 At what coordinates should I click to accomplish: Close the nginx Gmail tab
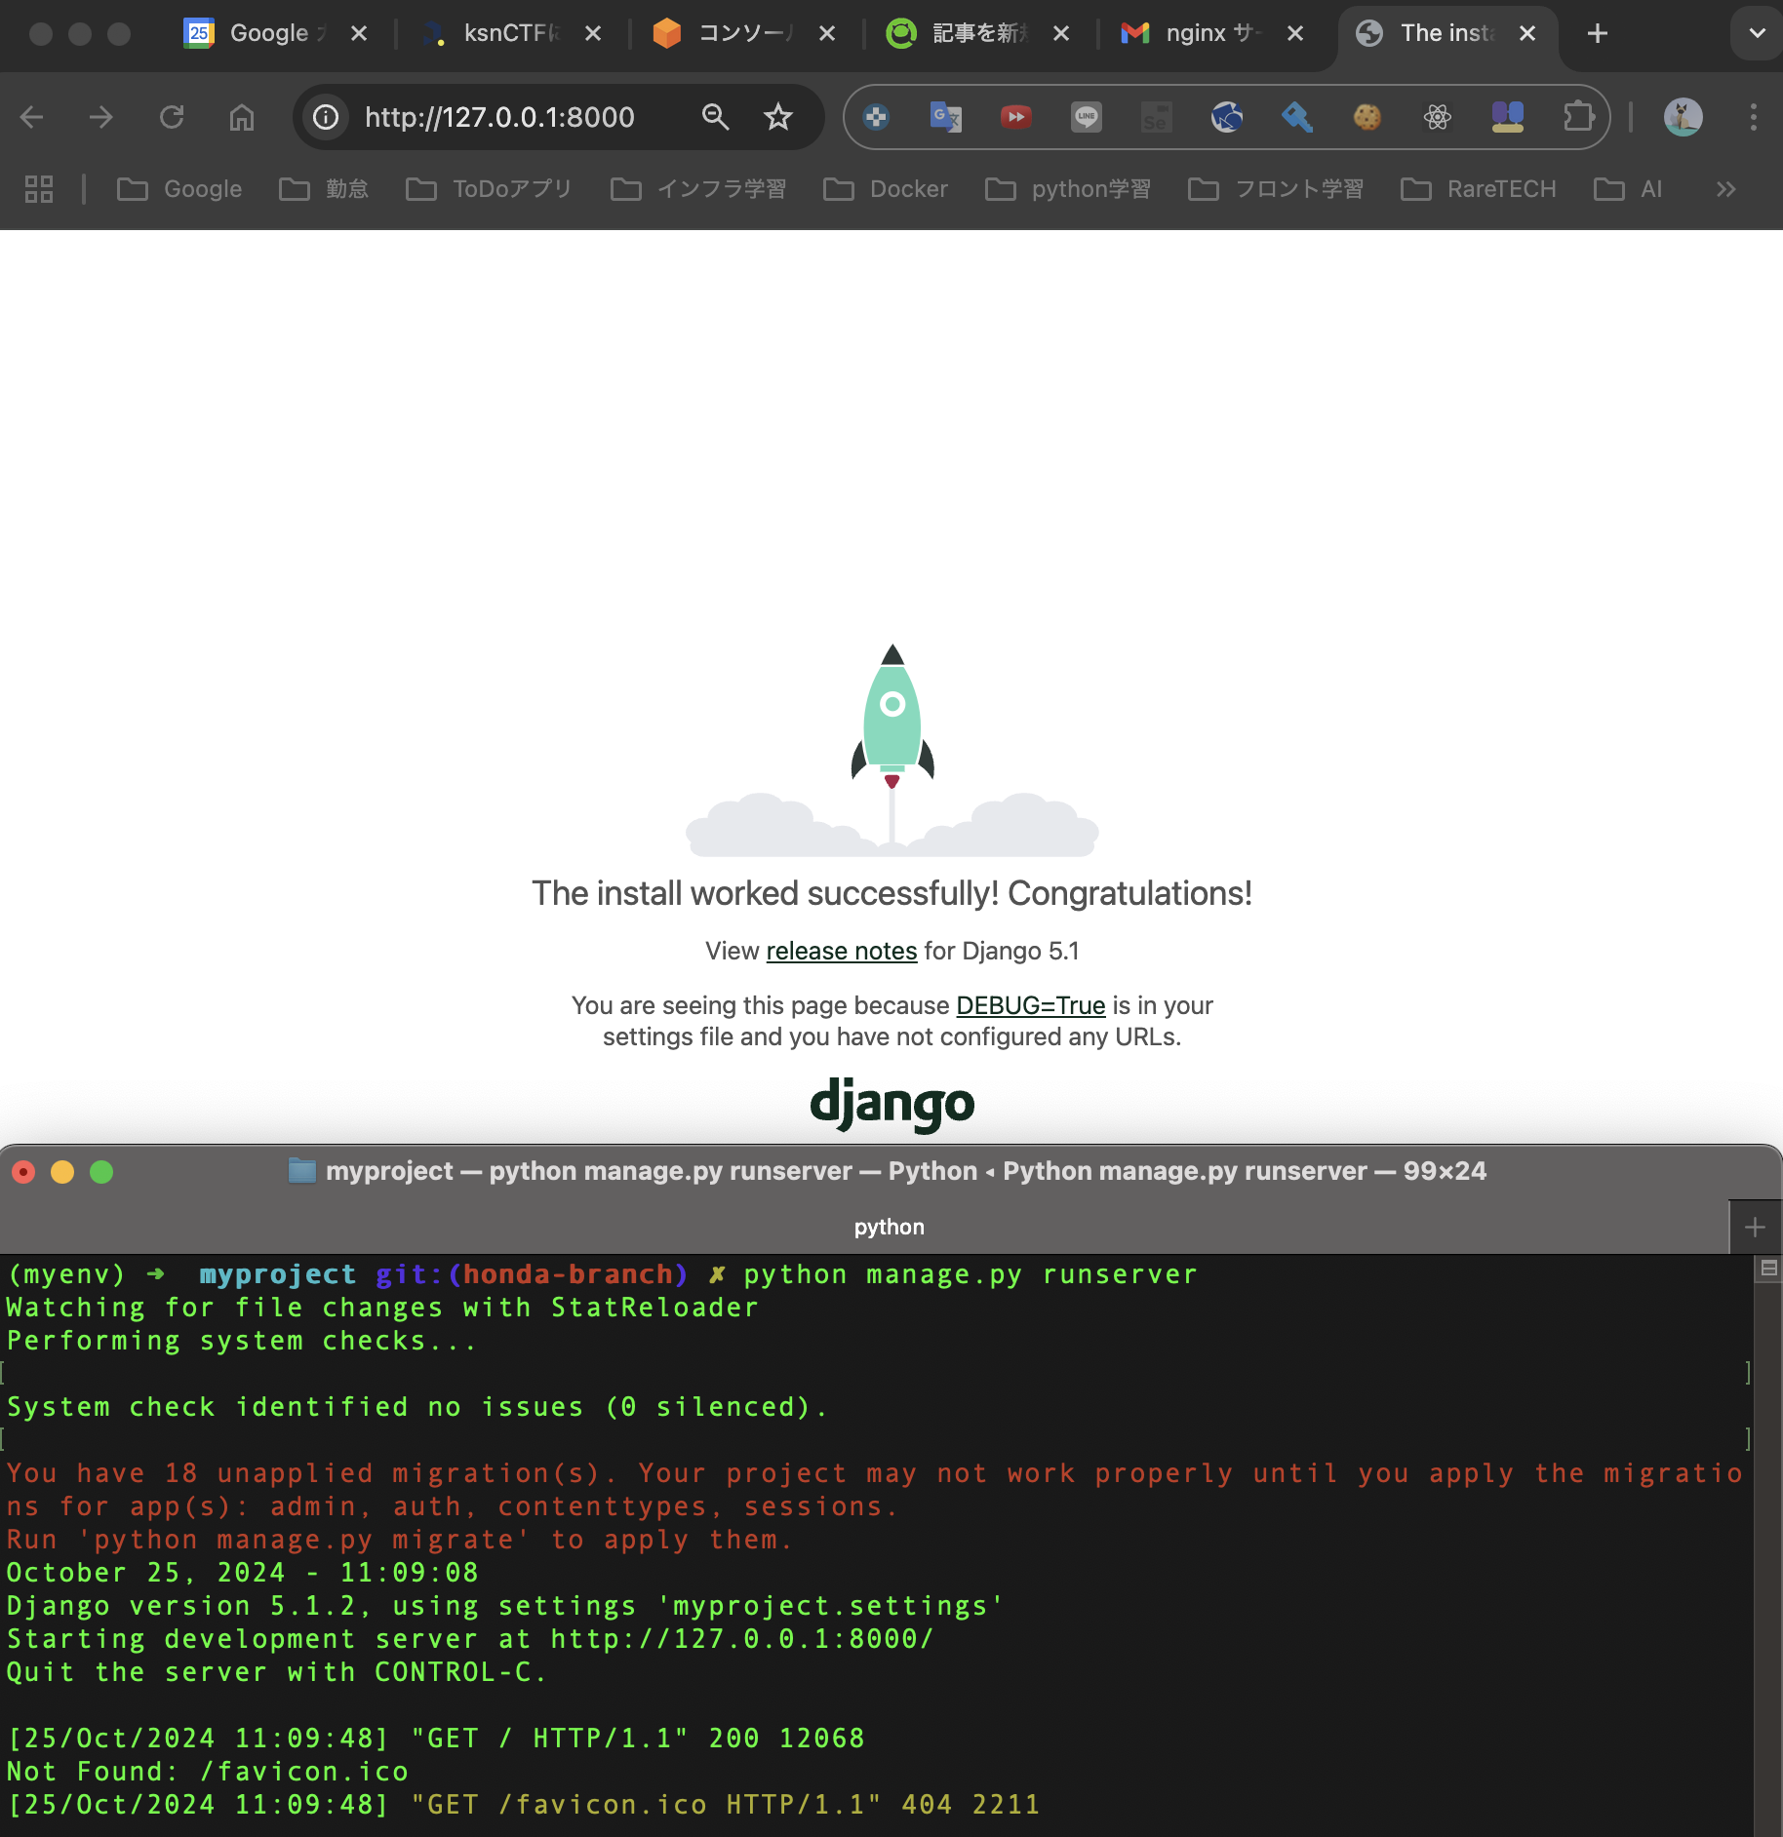point(1295,34)
